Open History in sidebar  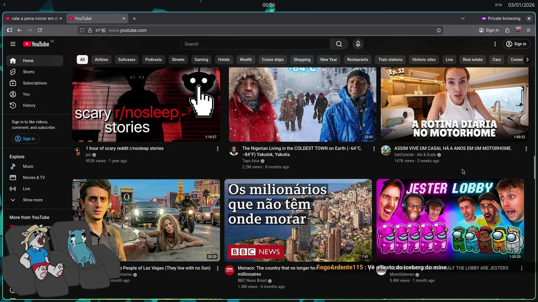point(35,105)
